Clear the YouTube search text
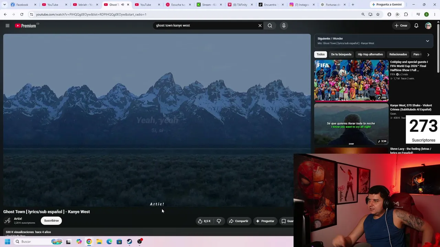The height and width of the screenshot is (247, 440). click(260, 25)
